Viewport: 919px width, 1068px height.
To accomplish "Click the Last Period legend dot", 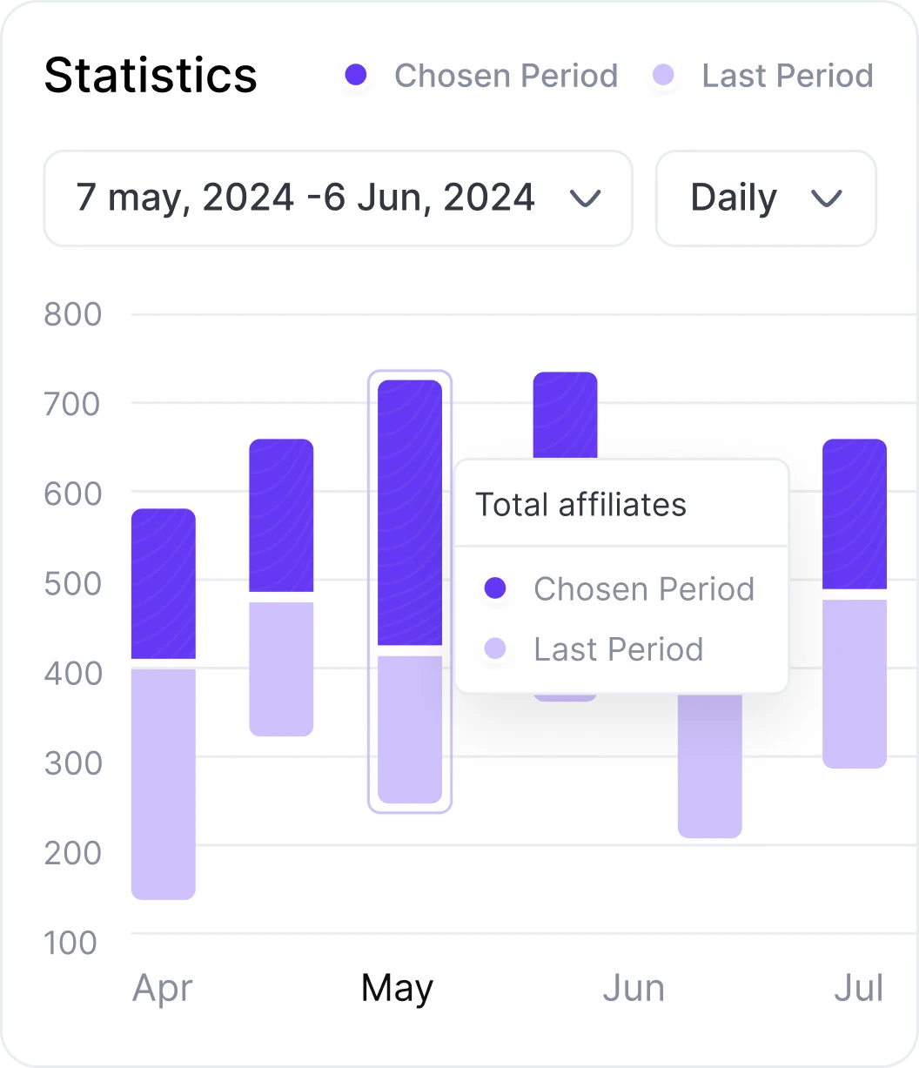I will click(x=663, y=76).
